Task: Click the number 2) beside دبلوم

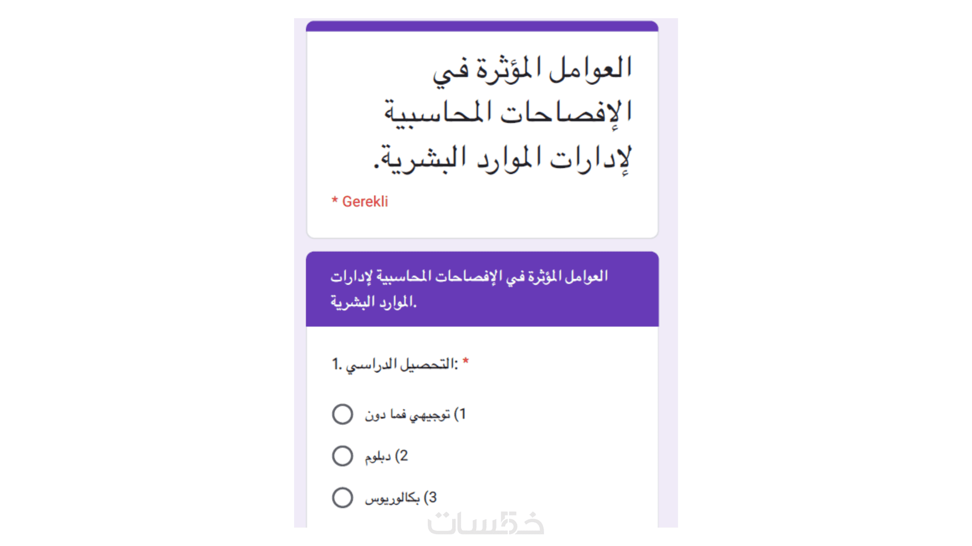Action: coord(401,456)
